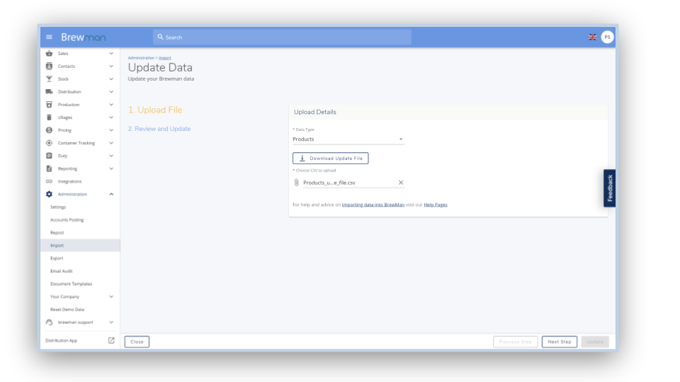The width and height of the screenshot is (680, 382).
Task: Click the Duty clipboard icon
Action: tap(49, 156)
